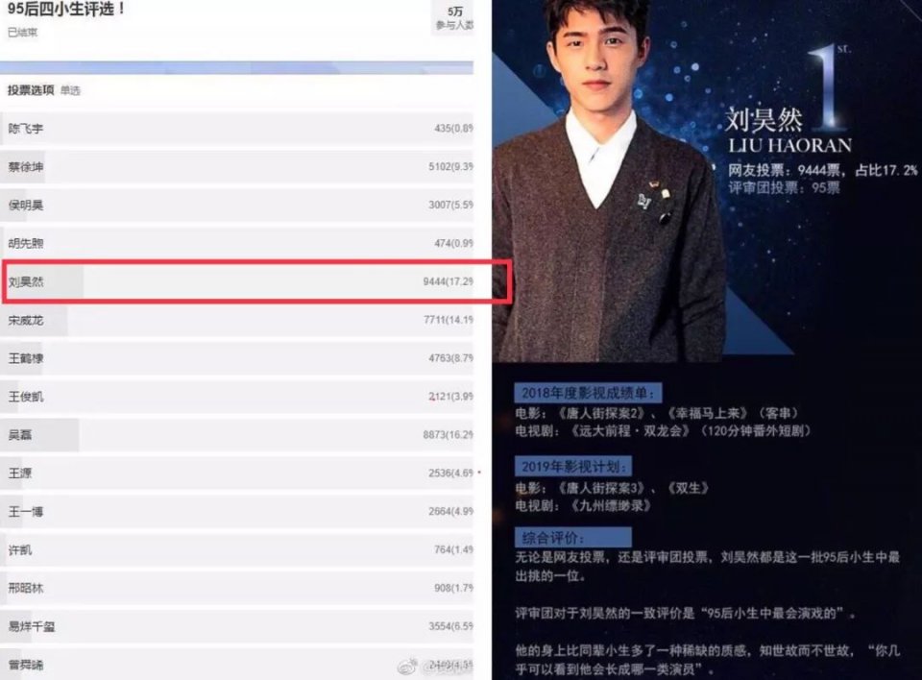The height and width of the screenshot is (680, 922).
Task: Select the 许凯 poll option
Action: (x=236, y=549)
